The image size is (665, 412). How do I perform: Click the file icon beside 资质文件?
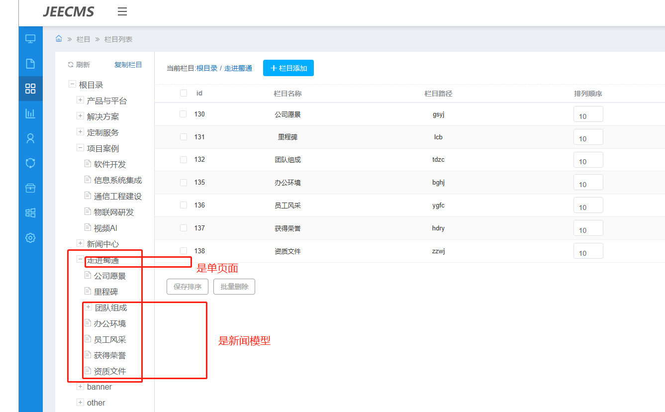click(88, 371)
